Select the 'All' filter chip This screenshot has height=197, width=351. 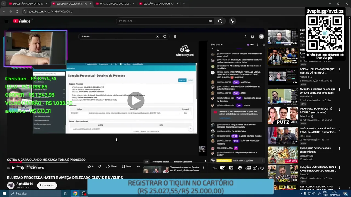(146, 162)
